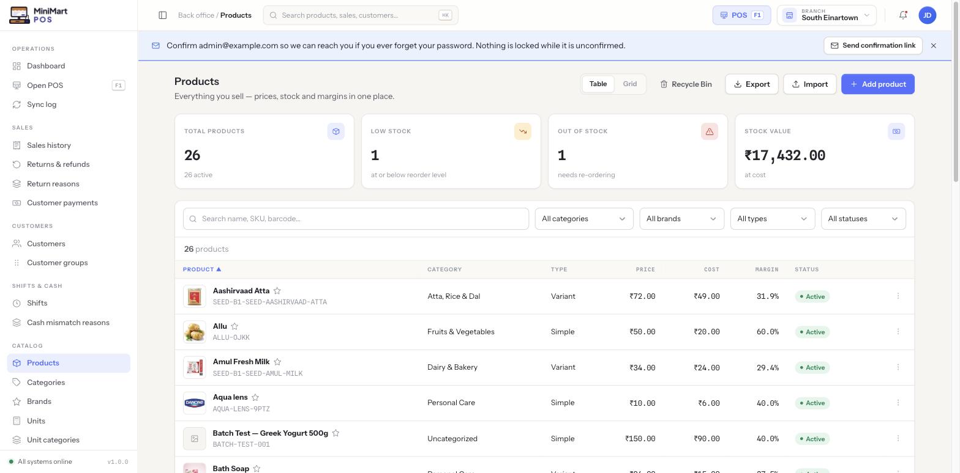Viewport: 960px width, 473px height.
Task: Star the Batch Test Greek Yogurt product
Action: [x=336, y=433]
